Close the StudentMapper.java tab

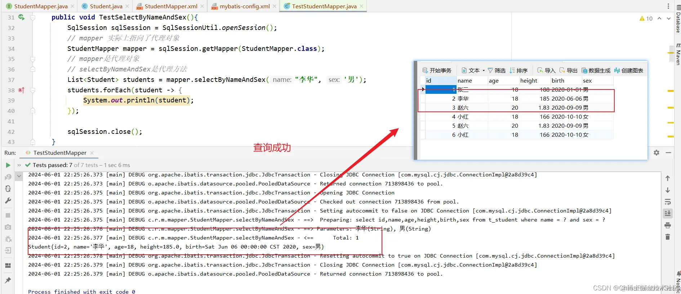pyautogui.click(x=72, y=6)
